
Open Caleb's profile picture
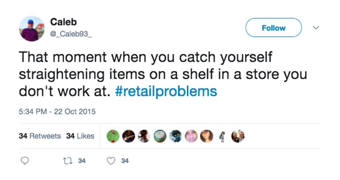[x=32, y=29]
